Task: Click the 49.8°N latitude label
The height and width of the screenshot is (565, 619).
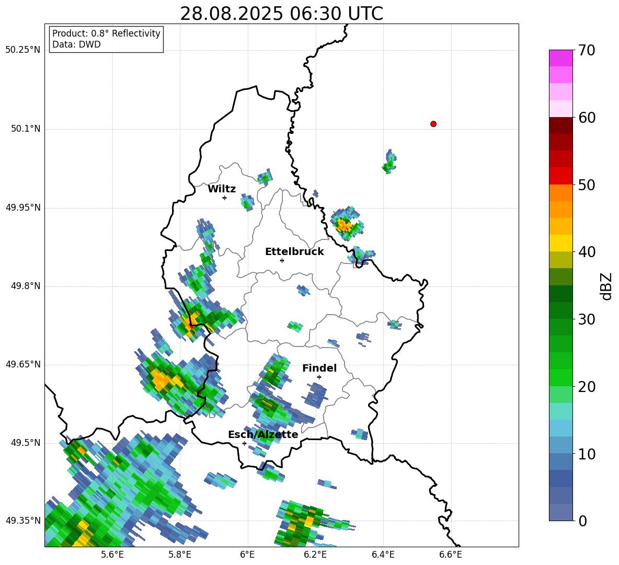Action: coord(26,286)
